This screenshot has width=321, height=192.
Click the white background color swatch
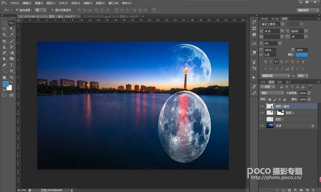click(x=10, y=88)
